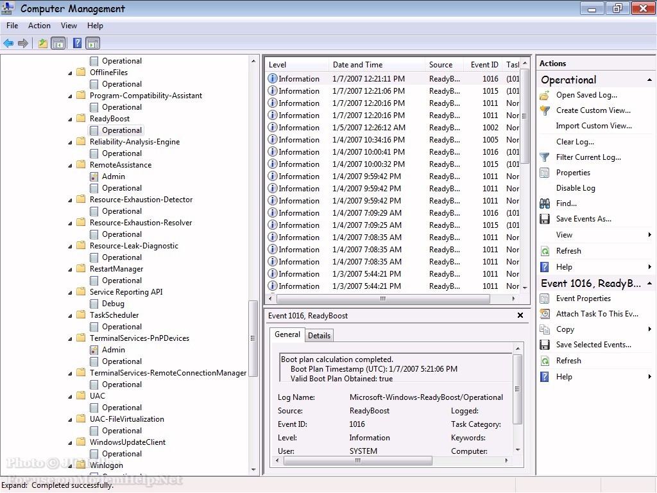Select the General tab
657x493 pixels.
(287, 334)
